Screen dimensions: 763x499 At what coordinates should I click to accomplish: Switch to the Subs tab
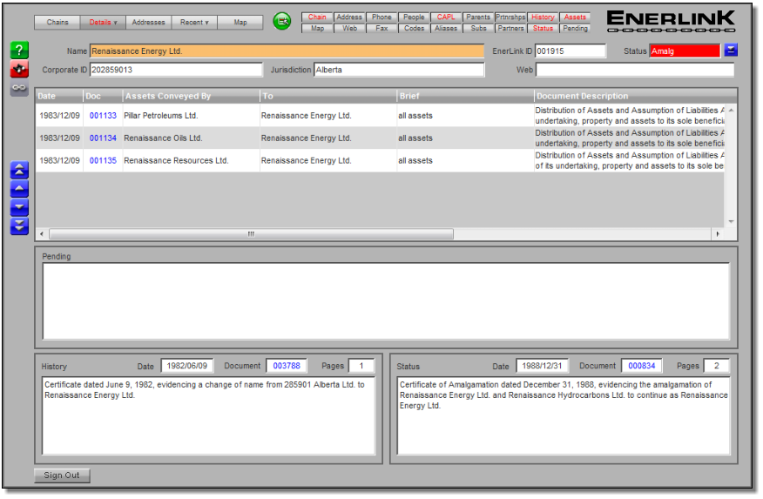(x=478, y=28)
